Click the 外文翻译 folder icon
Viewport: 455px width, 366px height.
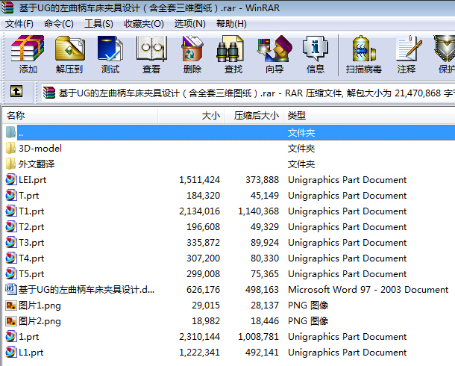point(11,164)
